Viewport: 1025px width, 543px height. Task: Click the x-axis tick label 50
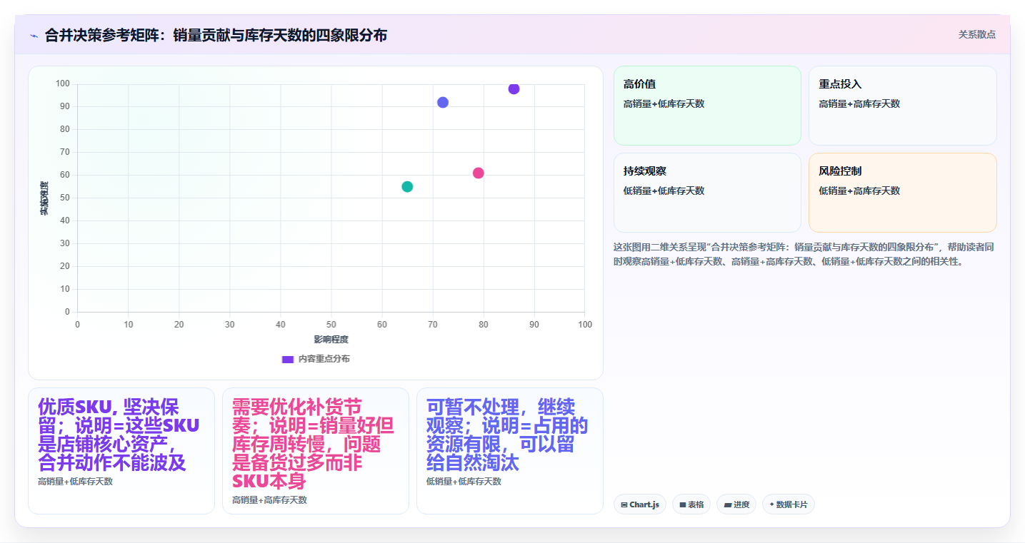(331, 325)
